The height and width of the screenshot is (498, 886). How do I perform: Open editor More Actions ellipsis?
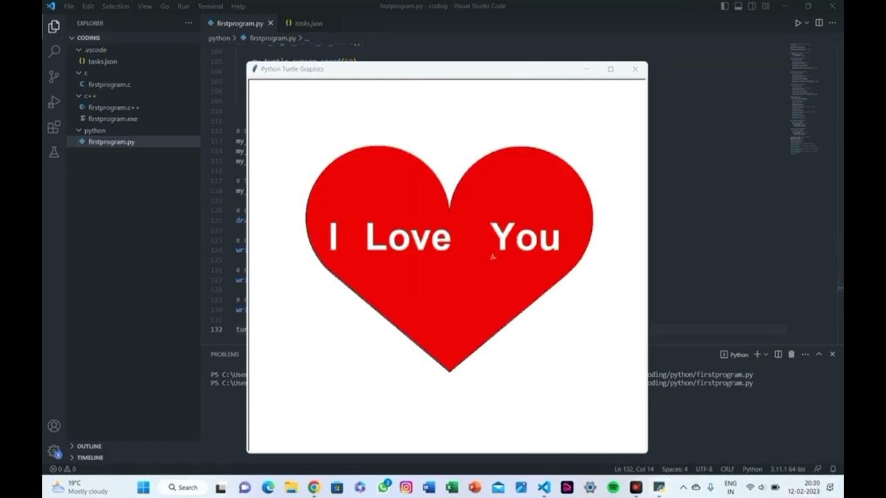click(833, 23)
